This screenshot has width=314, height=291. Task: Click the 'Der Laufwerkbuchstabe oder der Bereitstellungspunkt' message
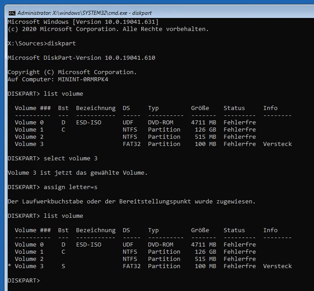(x=131, y=202)
